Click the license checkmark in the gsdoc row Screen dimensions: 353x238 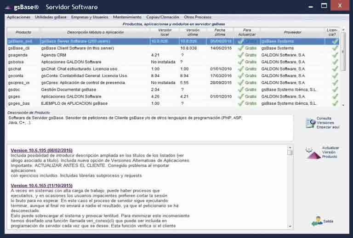pyautogui.click(x=335, y=90)
